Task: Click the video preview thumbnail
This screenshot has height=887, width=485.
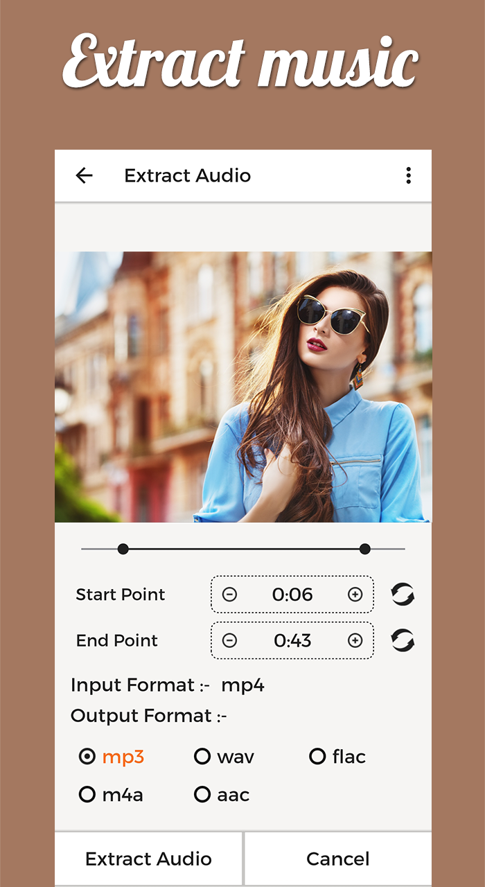Action: point(243,387)
